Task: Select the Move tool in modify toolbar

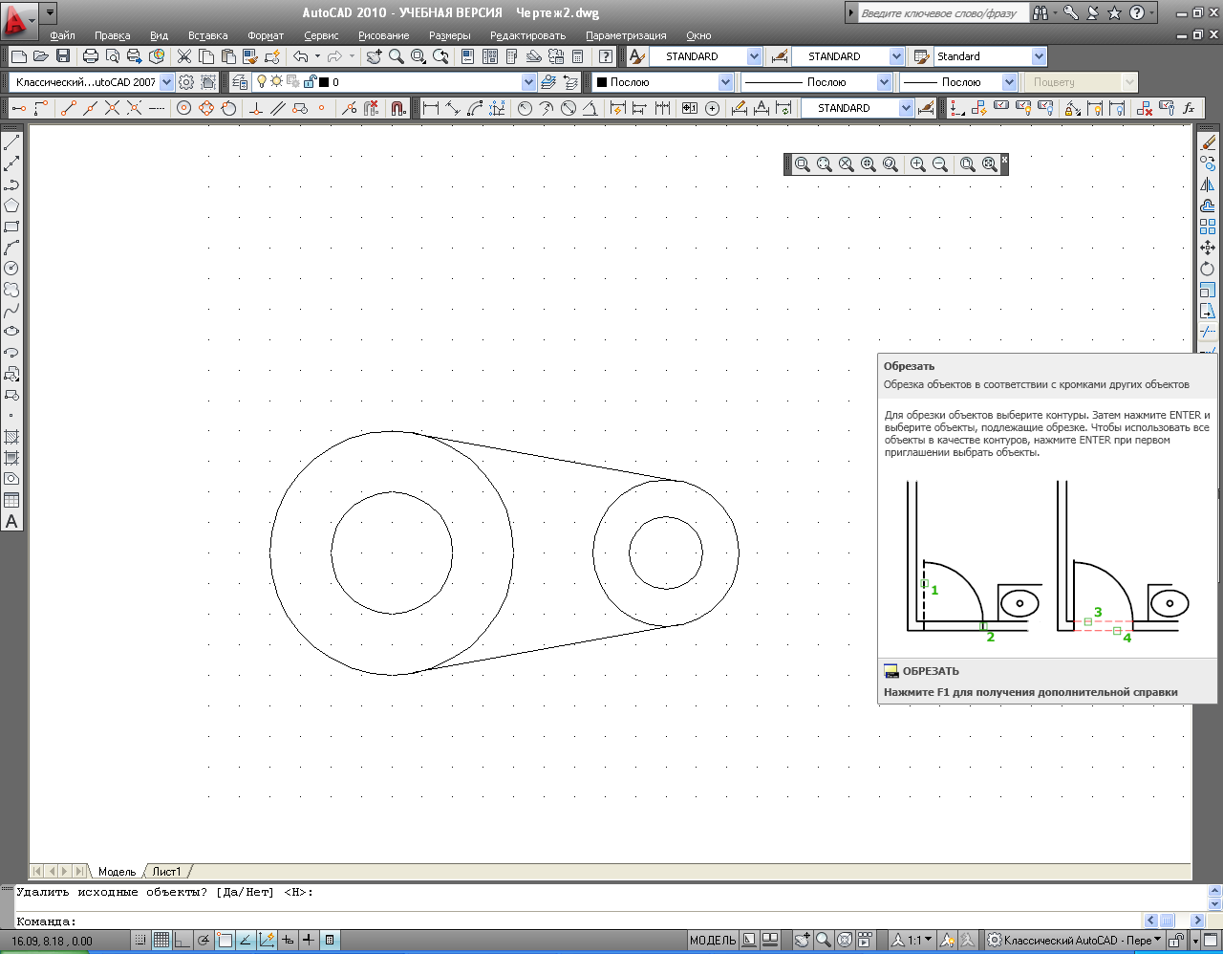Action: click(1208, 248)
